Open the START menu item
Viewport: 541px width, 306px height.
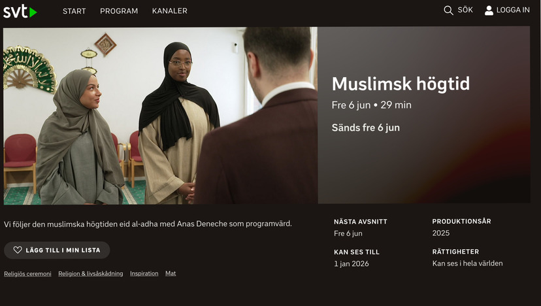tap(74, 11)
